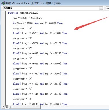The image size is (109, 110).
Task: Click the line getpychar = "C"
Action: tap(22, 48)
